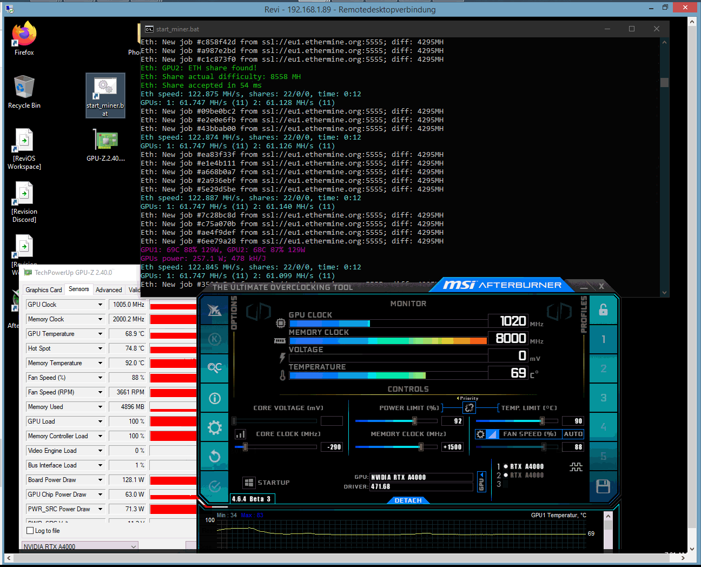Image resolution: width=701 pixels, height=567 pixels.
Task: Toggle Windows STARTUP apply button
Action: pos(249,483)
